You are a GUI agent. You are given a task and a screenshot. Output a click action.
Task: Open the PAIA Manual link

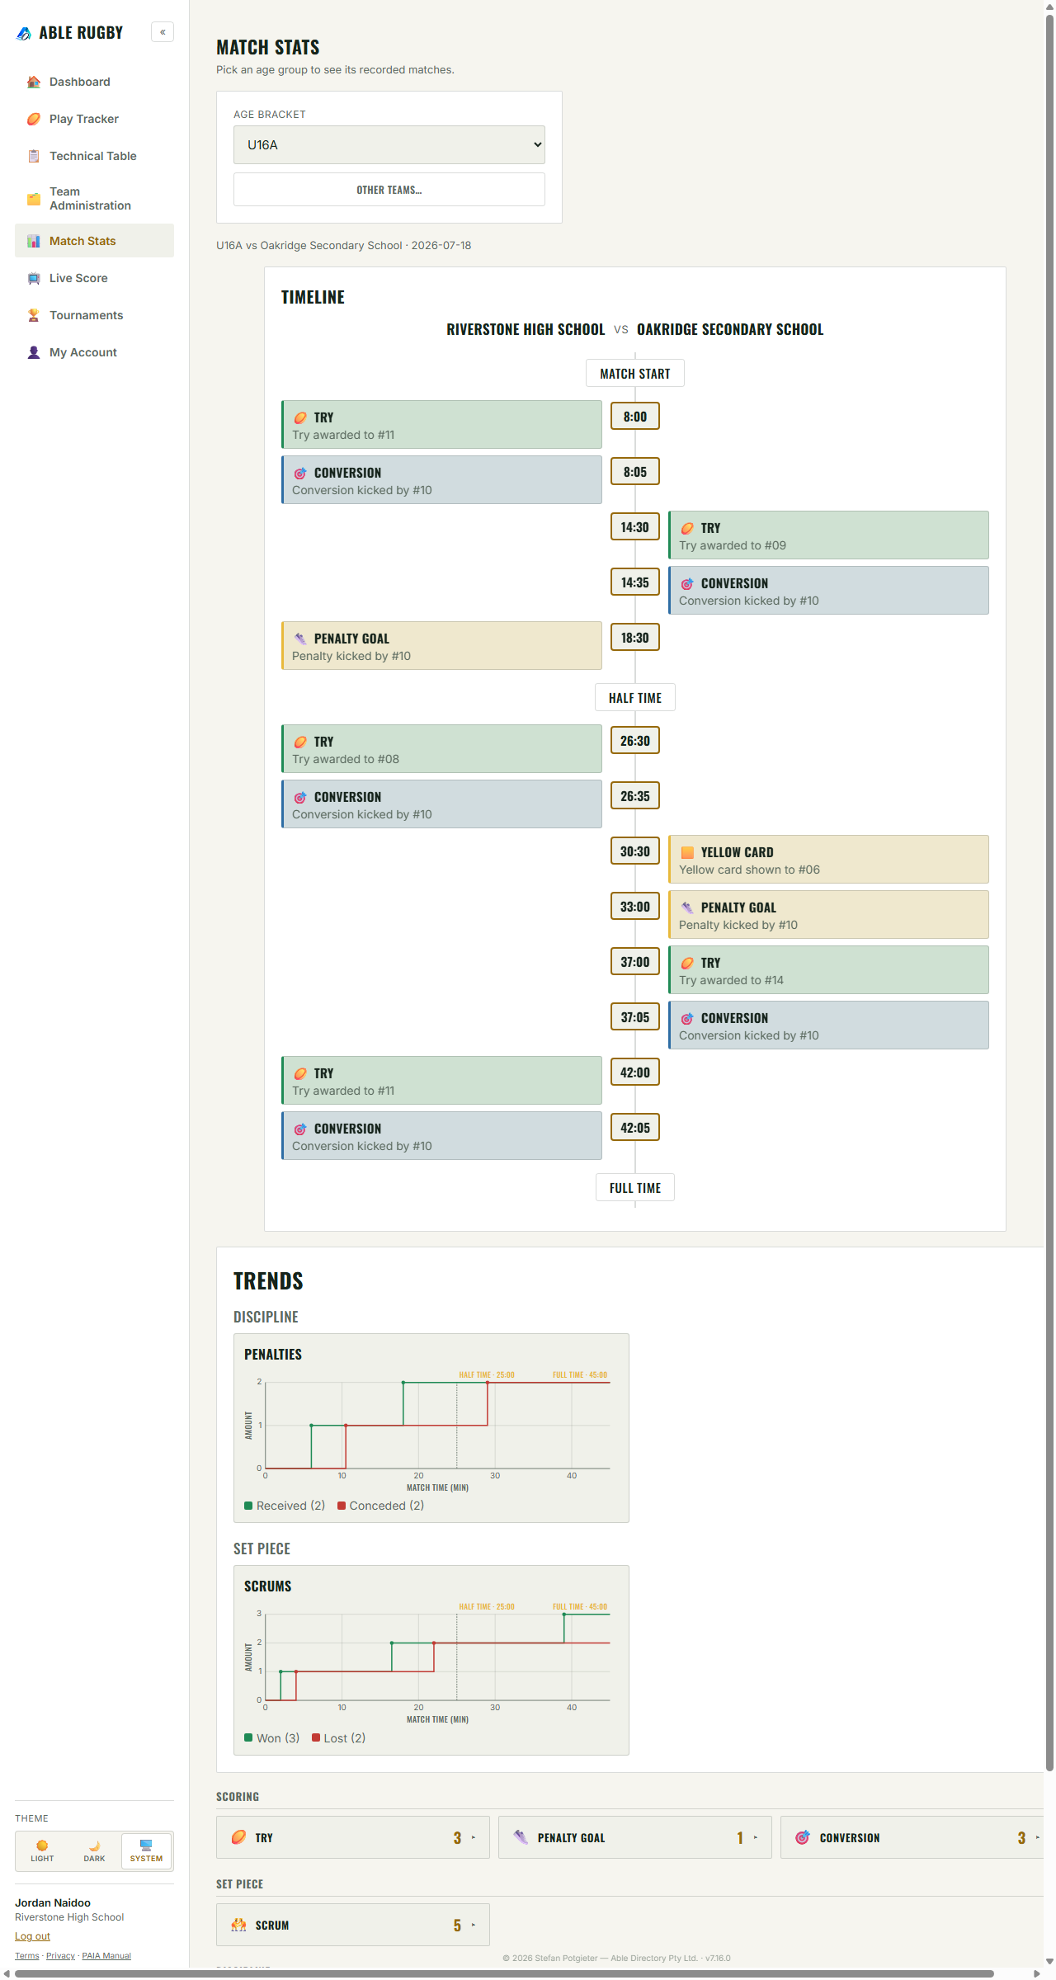[106, 1955]
